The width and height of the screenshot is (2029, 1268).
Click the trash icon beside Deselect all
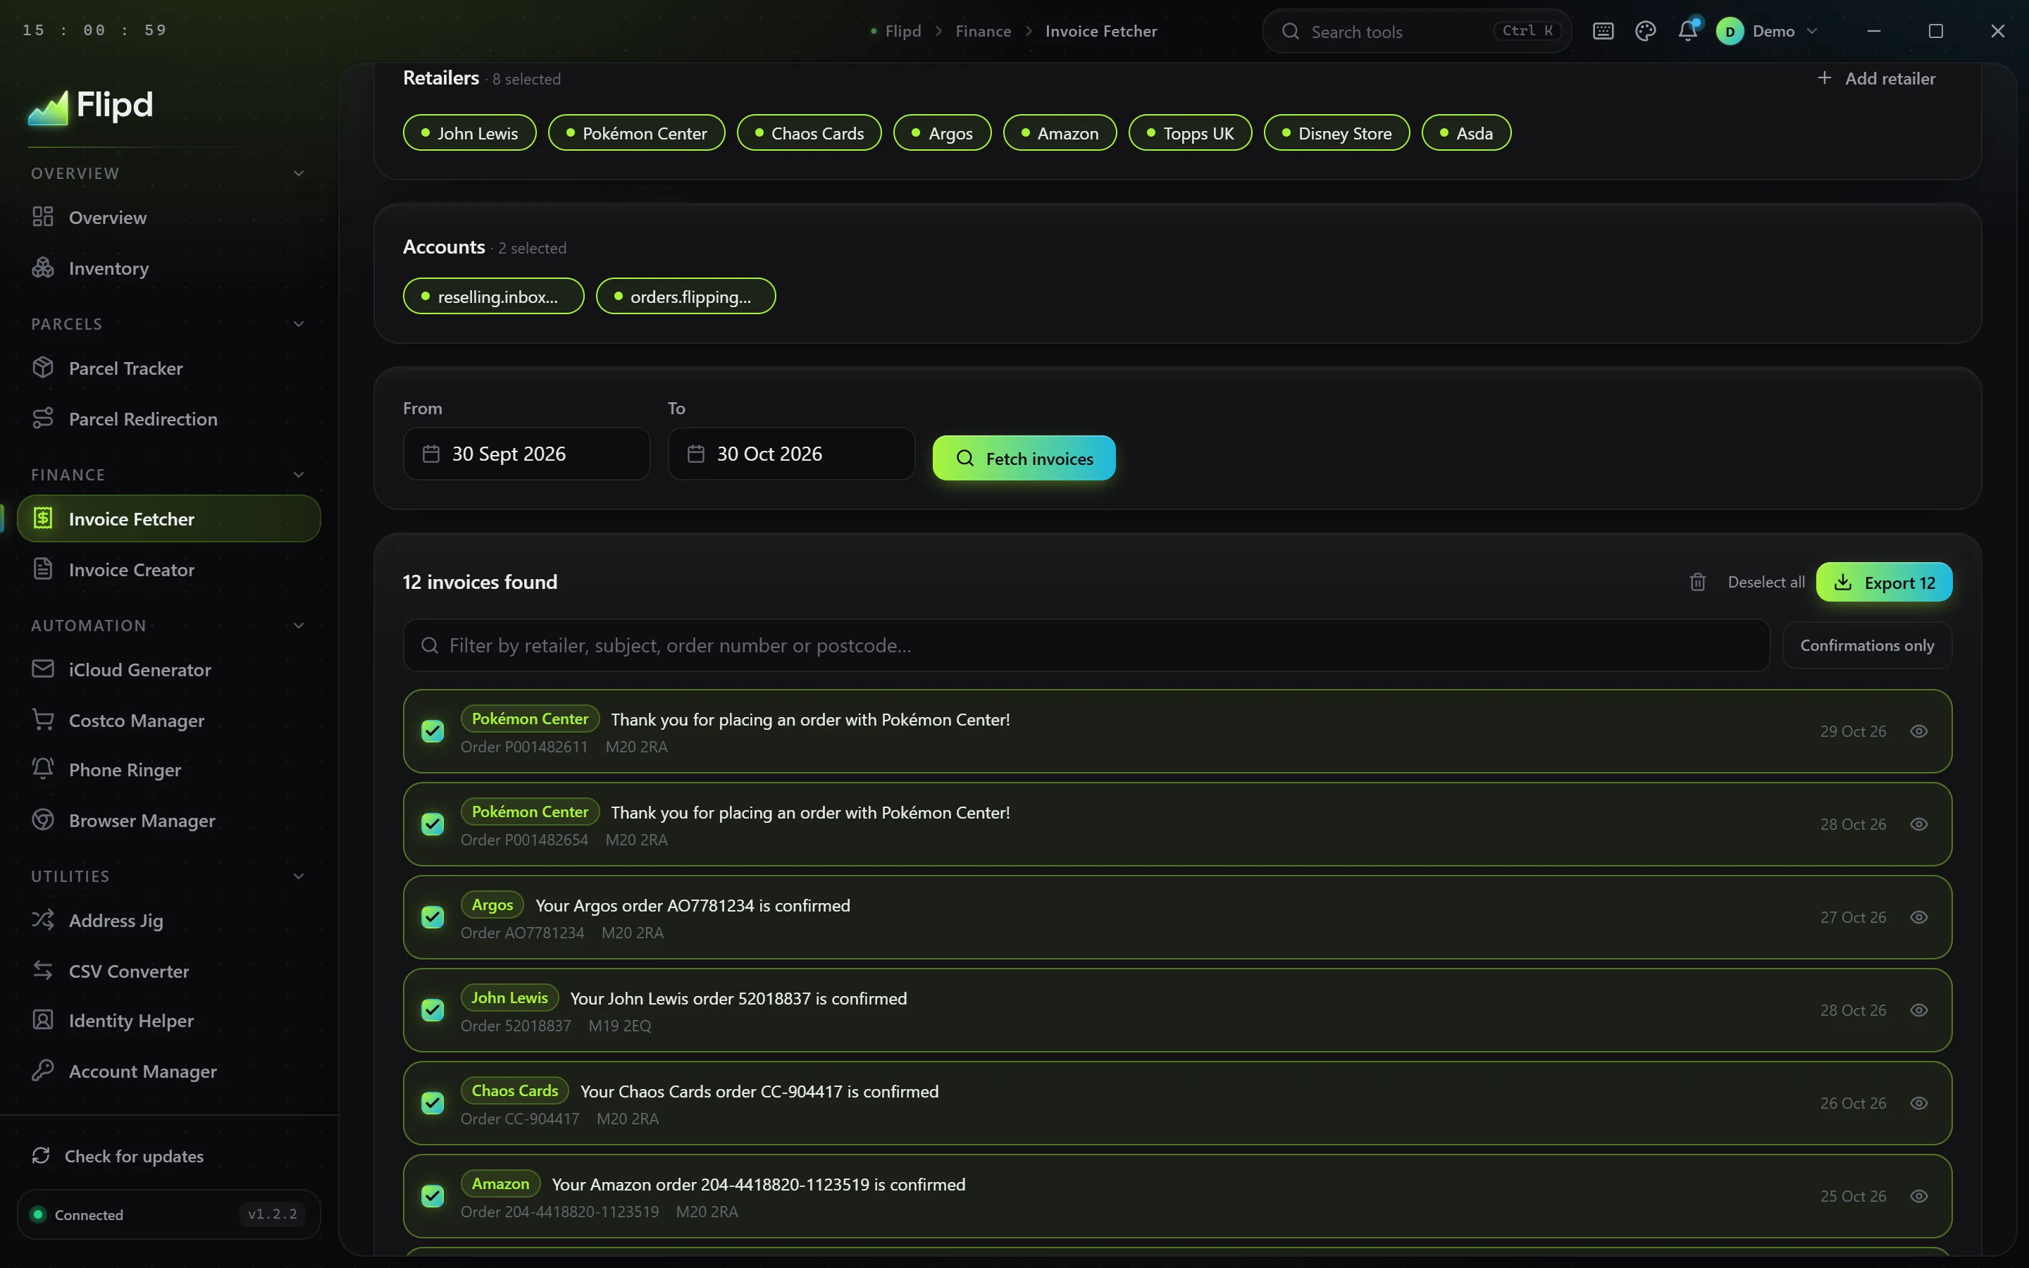click(x=1697, y=582)
